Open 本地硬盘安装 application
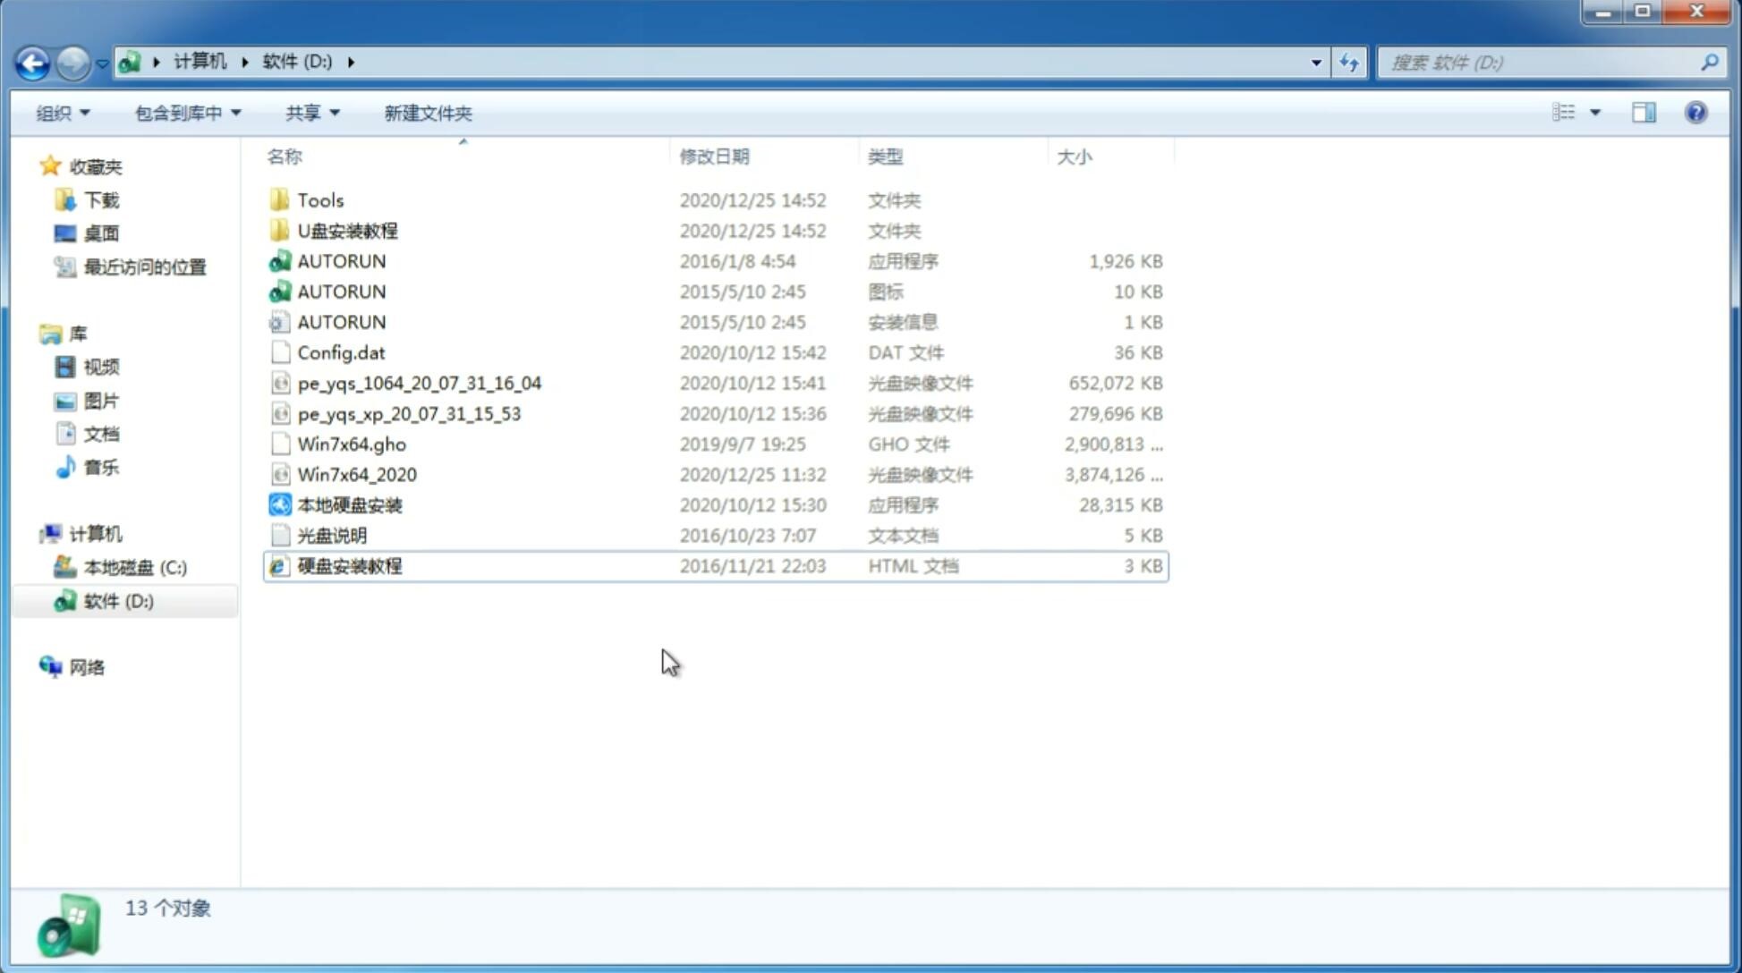The height and width of the screenshot is (973, 1742). [x=349, y=504]
